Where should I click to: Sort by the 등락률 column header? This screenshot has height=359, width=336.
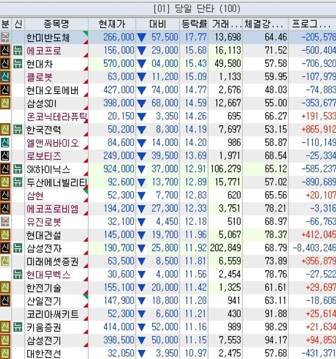click(194, 24)
